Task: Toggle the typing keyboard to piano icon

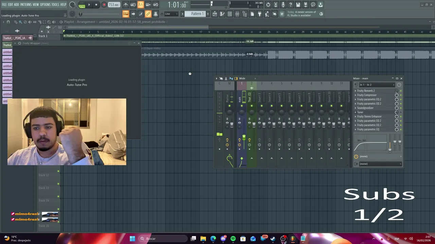Action: [125, 14]
